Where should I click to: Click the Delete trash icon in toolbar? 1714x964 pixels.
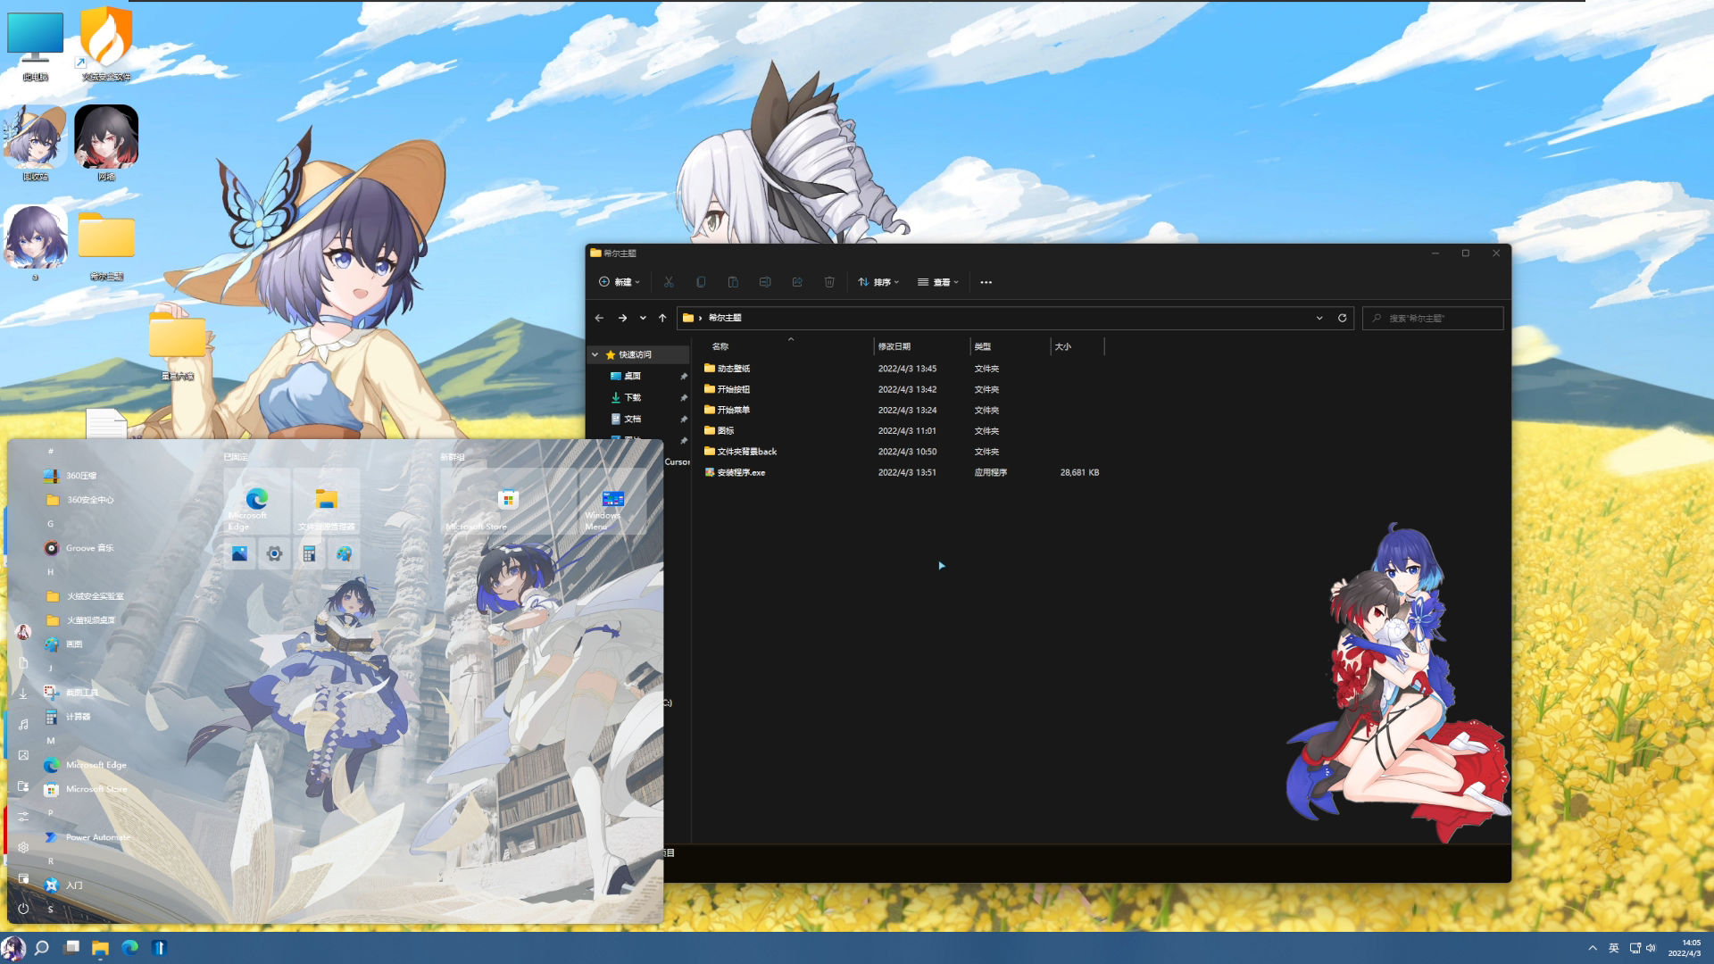point(829,282)
